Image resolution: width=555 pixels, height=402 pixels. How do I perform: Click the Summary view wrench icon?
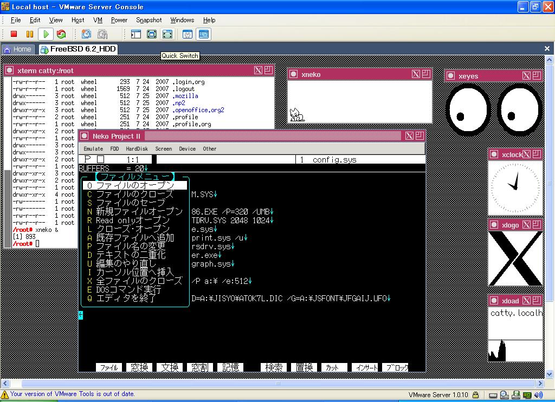point(188,34)
